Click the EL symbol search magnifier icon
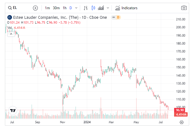 point(10,8)
